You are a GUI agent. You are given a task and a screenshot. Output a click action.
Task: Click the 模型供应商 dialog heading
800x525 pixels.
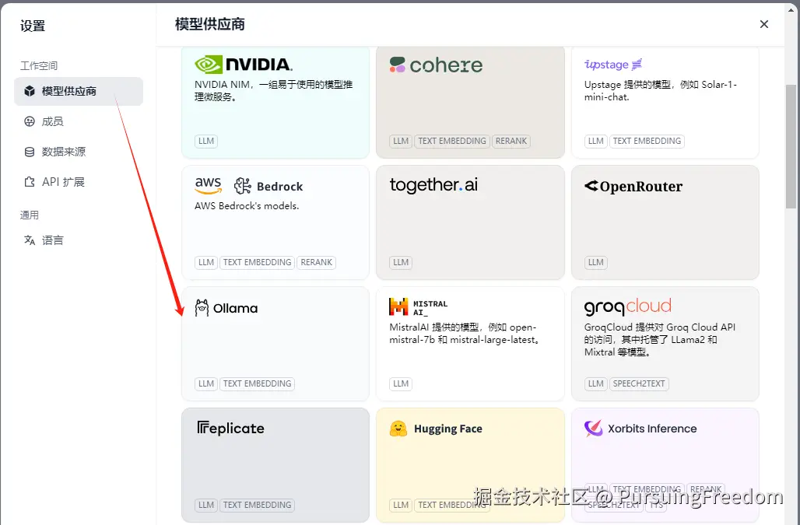[209, 24]
